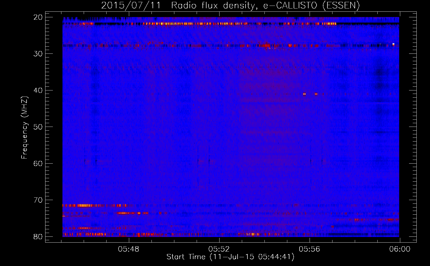Click the 'Start Time (11-Jul-15 05:44:41)' axis label

(230, 257)
